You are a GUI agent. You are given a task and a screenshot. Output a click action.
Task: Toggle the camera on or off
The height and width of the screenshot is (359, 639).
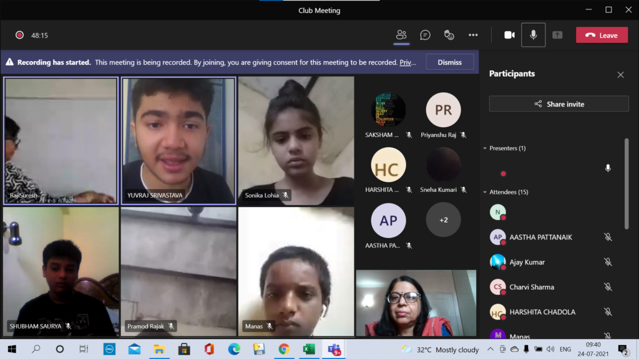tap(509, 35)
